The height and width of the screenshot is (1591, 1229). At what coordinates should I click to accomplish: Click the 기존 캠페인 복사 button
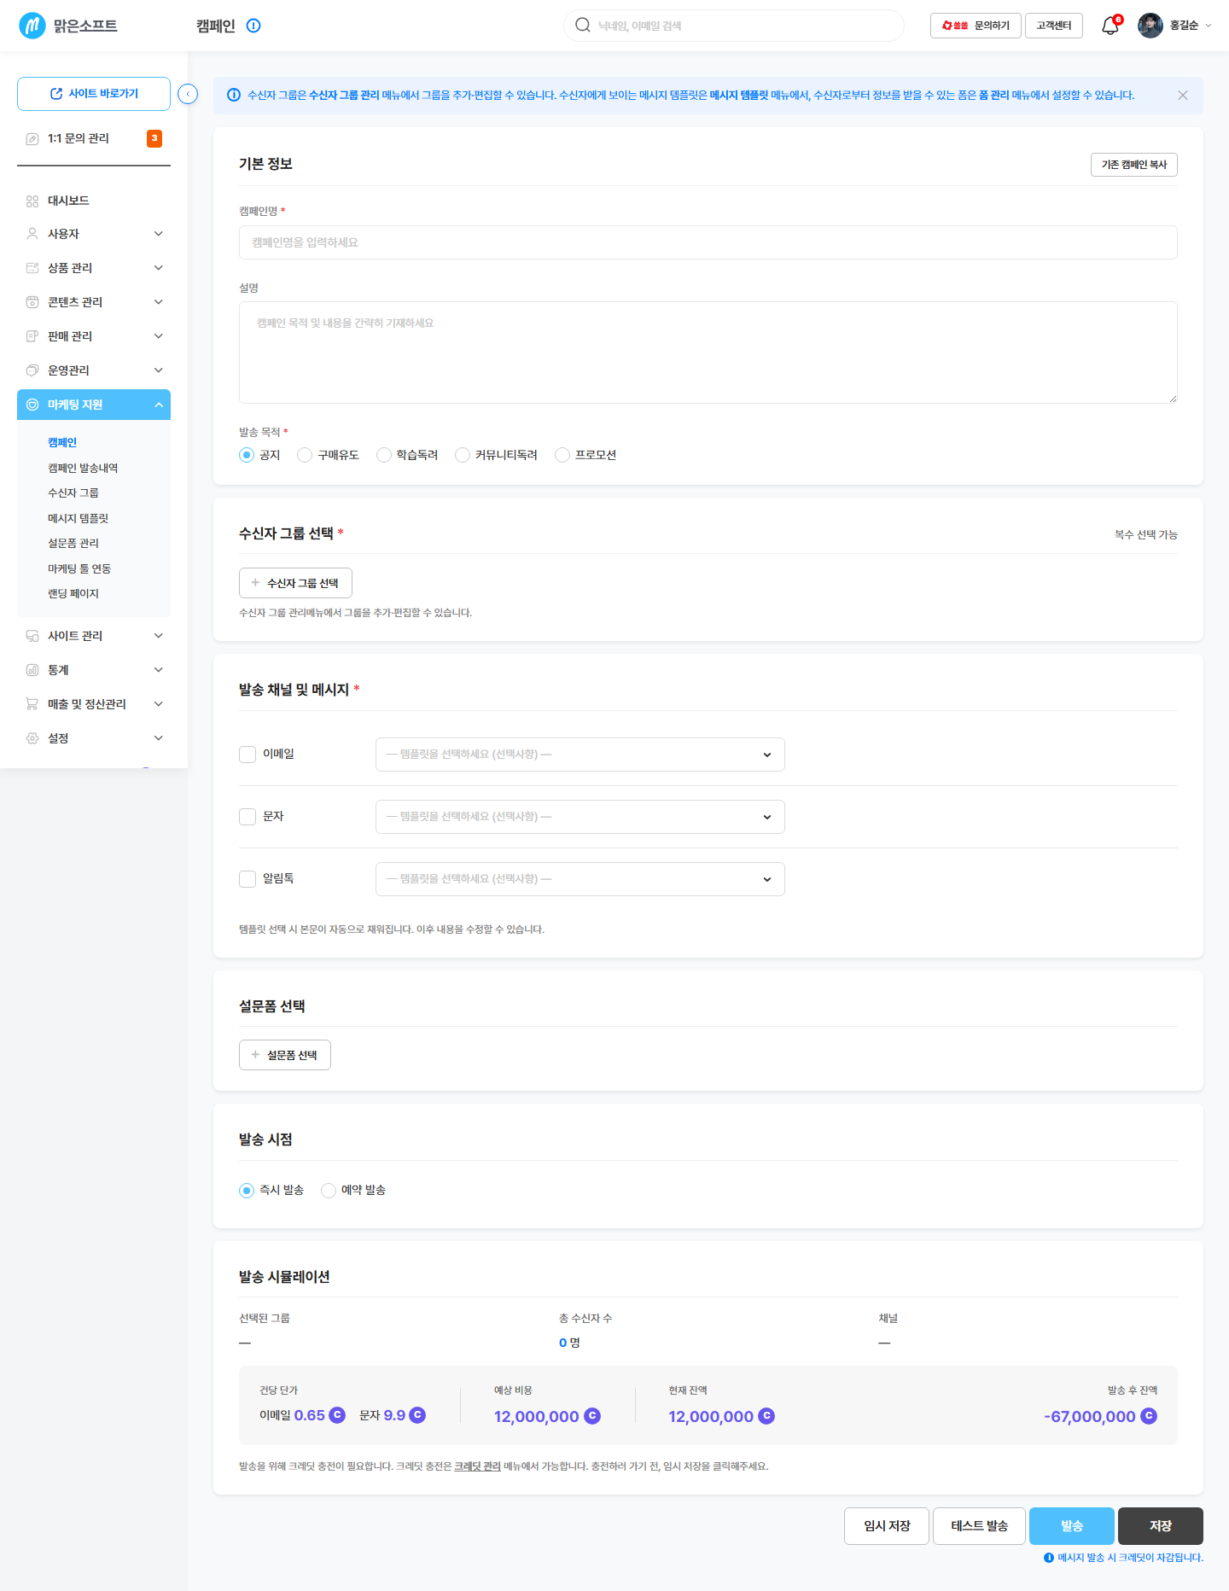coord(1133,165)
